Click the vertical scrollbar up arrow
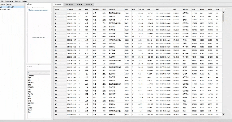Image resolution: width=232 pixels, height=122 pixels. (x=223, y=13)
